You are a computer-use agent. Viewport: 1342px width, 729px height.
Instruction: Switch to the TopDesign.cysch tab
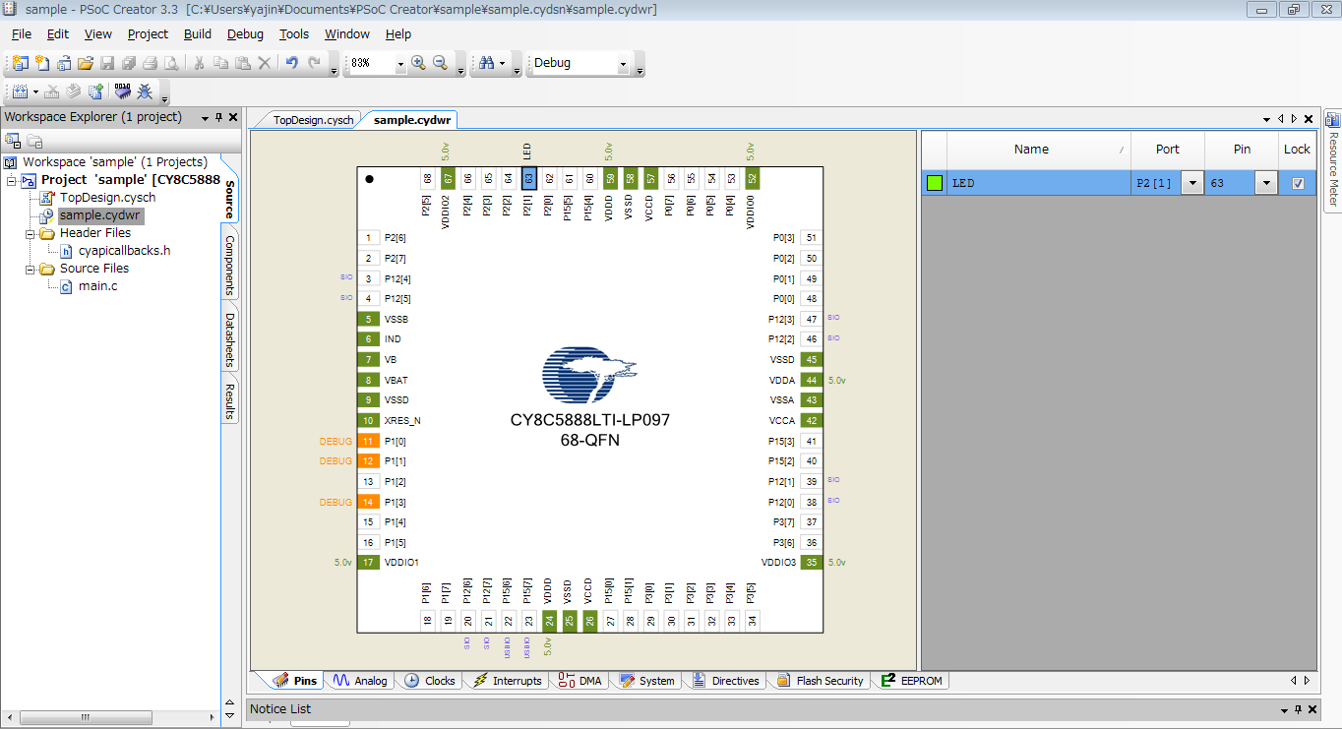[313, 120]
